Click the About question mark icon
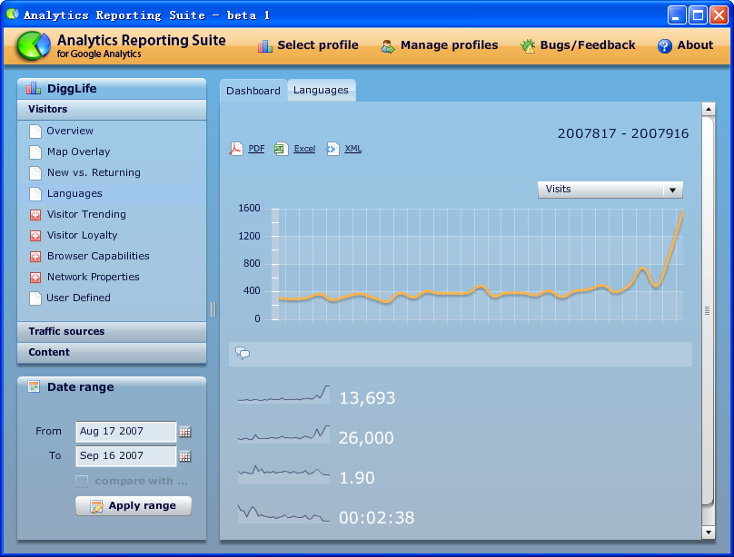734x557 pixels. tap(665, 45)
